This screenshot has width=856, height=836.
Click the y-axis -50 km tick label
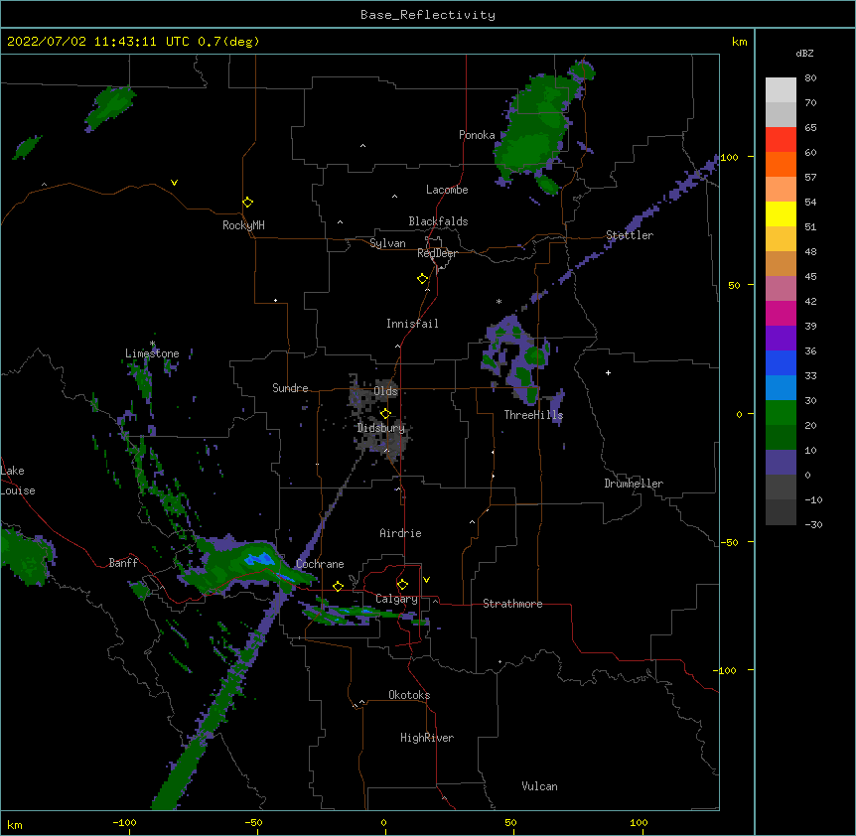pos(729,542)
